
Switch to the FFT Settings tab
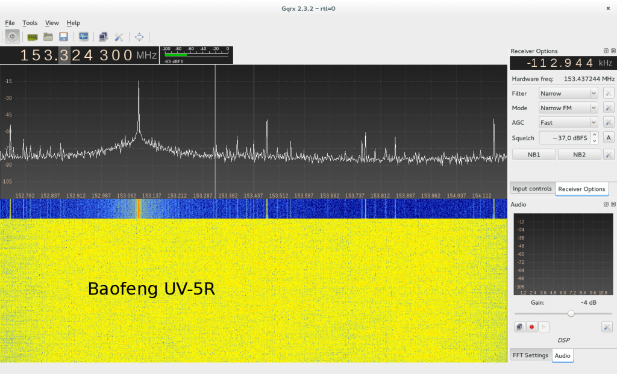(530, 355)
